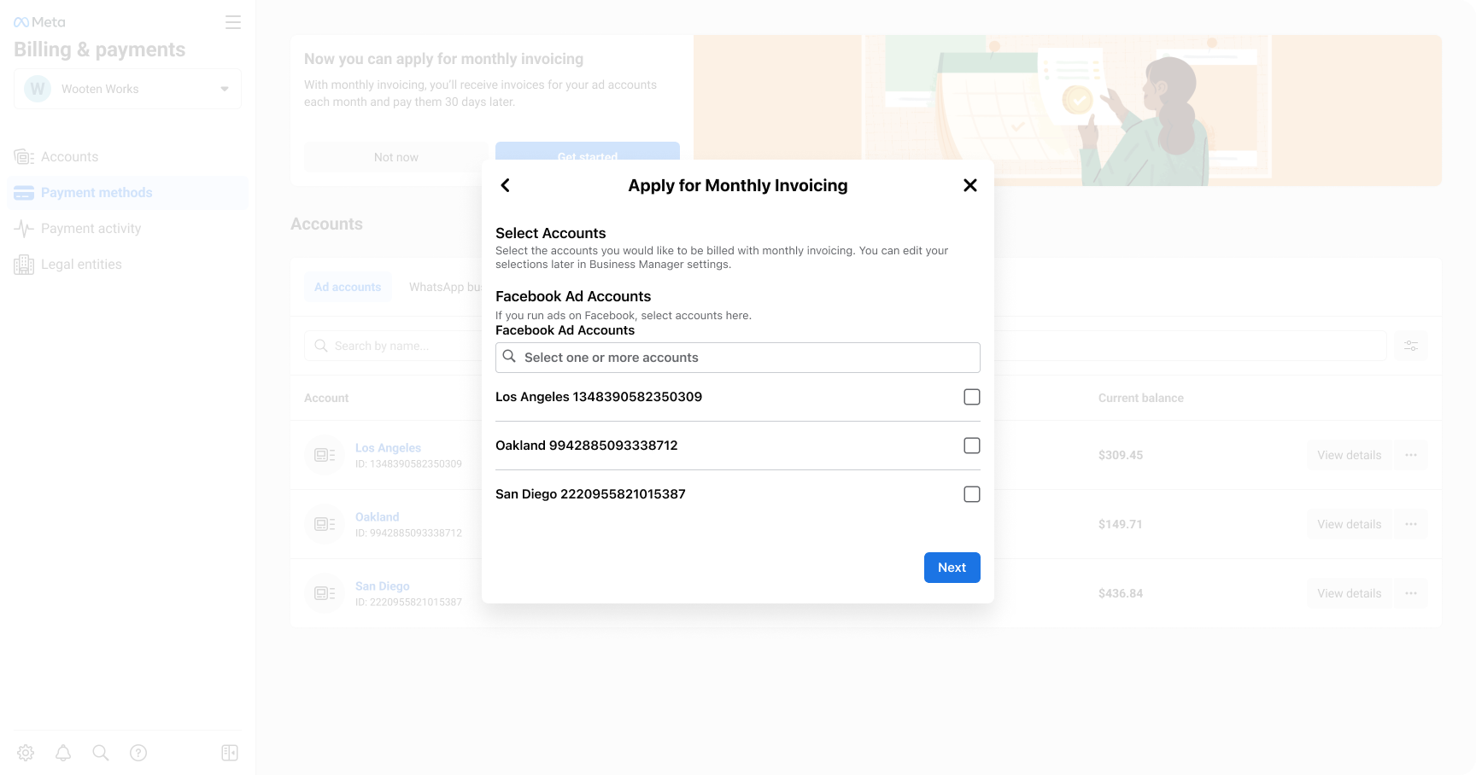View details for the Los Angeles account
This screenshot has width=1476, height=775.
[1349, 455]
